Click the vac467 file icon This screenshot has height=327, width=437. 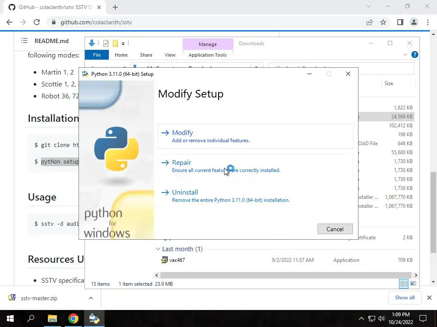[x=164, y=260]
